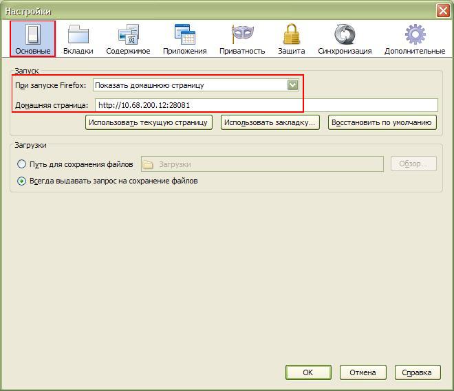Select Всегда выдавать запрос radio option
Viewport: 454px width, 391px height.
click(22, 181)
